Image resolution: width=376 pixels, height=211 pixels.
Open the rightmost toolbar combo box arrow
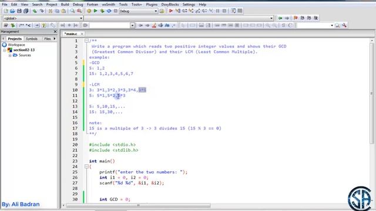(332, 25)
